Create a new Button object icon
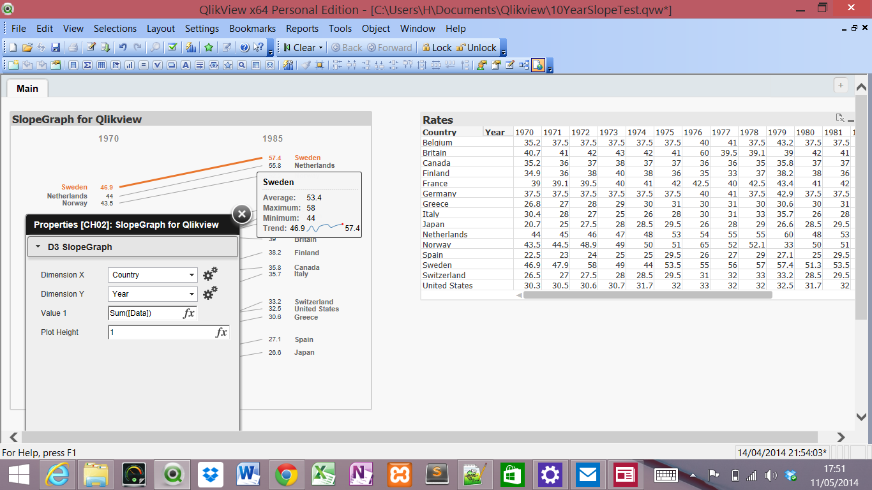 tap(171, 64)
